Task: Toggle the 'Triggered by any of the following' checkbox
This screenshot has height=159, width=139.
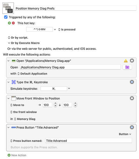Action: tap(6, 17)
